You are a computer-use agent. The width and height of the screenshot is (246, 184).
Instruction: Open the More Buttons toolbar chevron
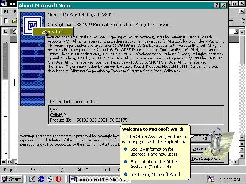click(x=243, y=21)
